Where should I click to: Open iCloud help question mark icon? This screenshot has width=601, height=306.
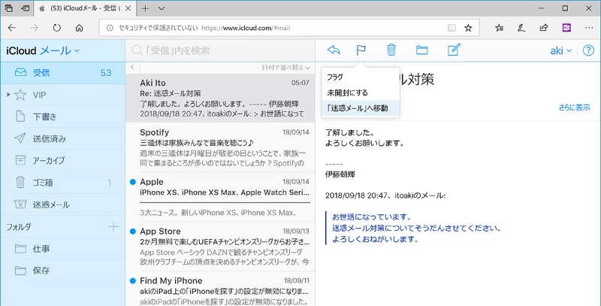(x=588, y=50)
